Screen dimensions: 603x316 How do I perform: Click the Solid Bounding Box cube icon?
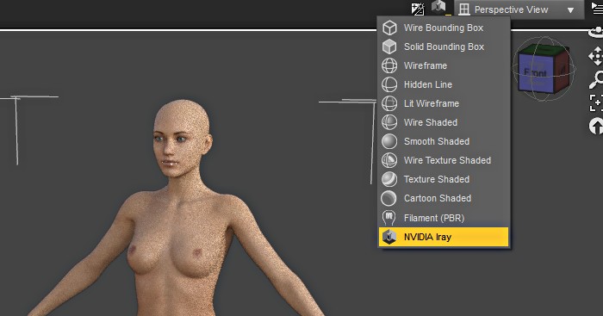tap(389, 46)
